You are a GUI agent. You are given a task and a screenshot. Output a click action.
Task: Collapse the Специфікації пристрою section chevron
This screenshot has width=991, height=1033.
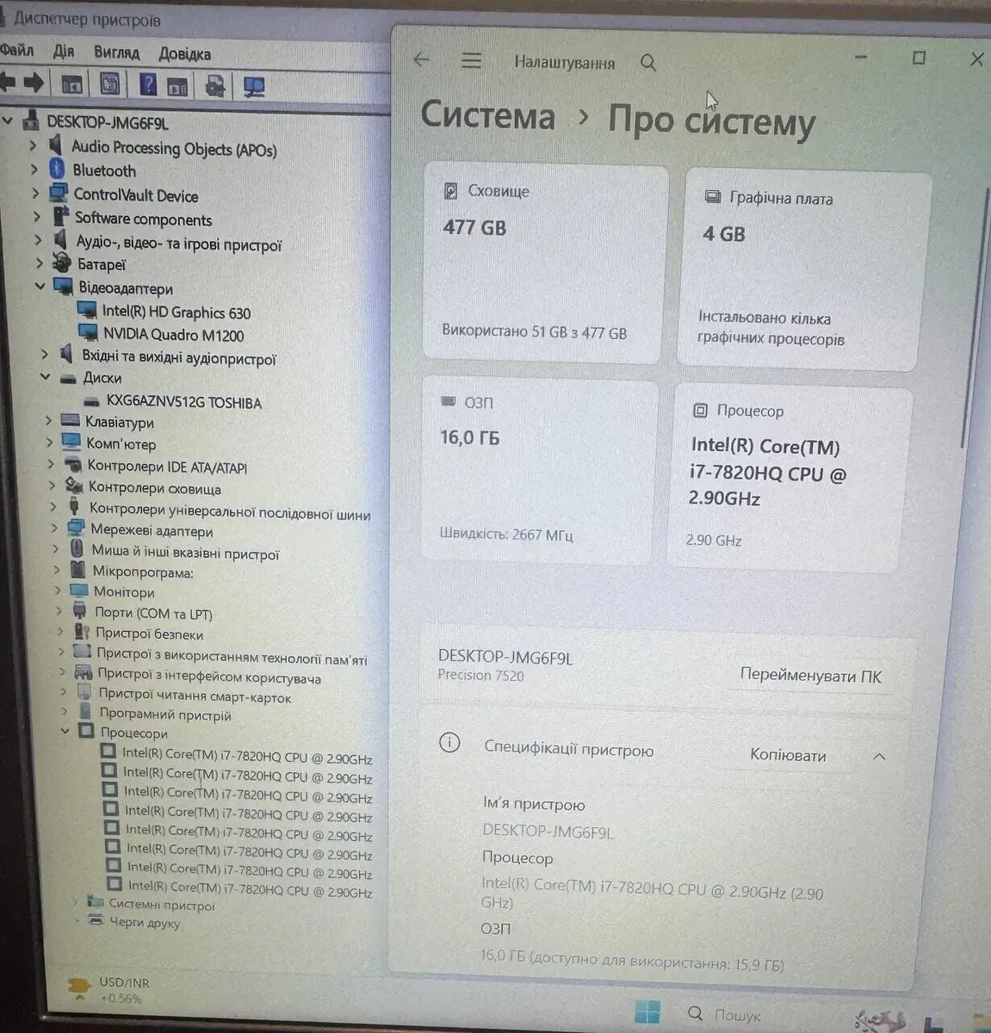point(879,757)
